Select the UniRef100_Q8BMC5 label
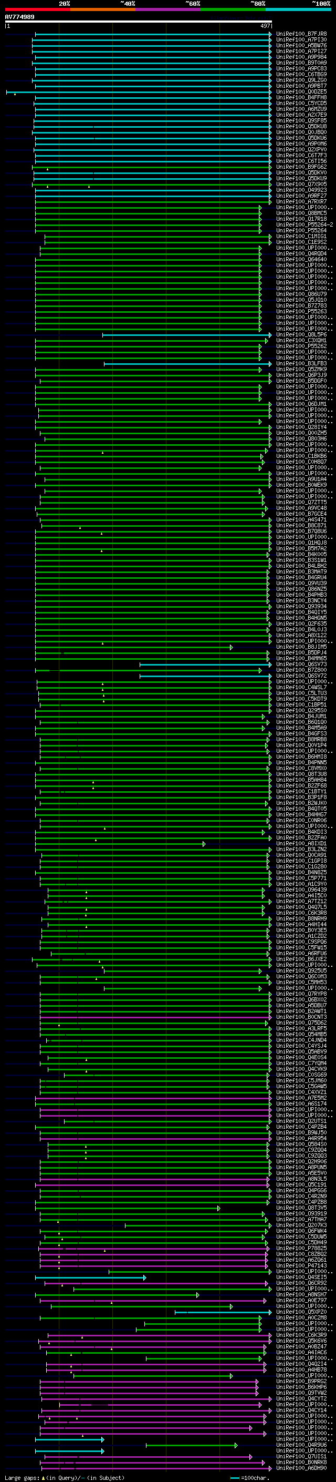 (x=301, y=213)
